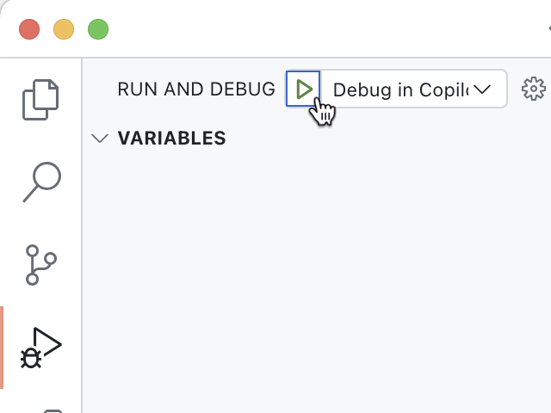
Task: Select the Run and Debug bug icon
Action: point(40,348)
